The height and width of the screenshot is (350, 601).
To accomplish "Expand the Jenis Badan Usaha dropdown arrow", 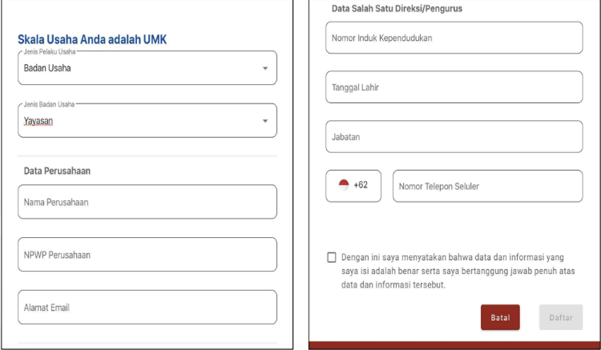I will click(x=265, y=121).
